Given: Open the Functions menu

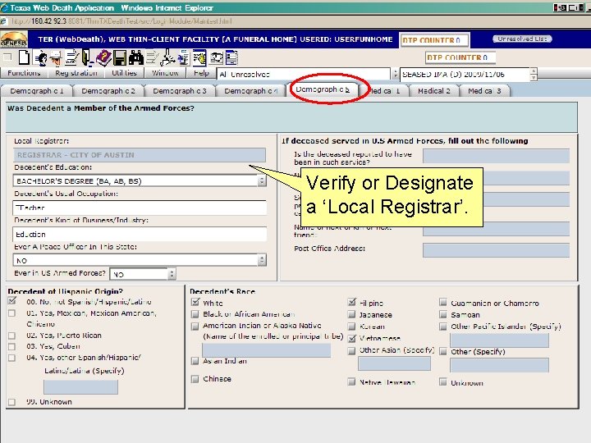Looking at the screenshot, I should pyautogui.click(x=24, y=73).
